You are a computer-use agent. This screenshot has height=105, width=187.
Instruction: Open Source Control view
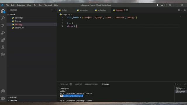pyautogui.click(x=3, y=25)
